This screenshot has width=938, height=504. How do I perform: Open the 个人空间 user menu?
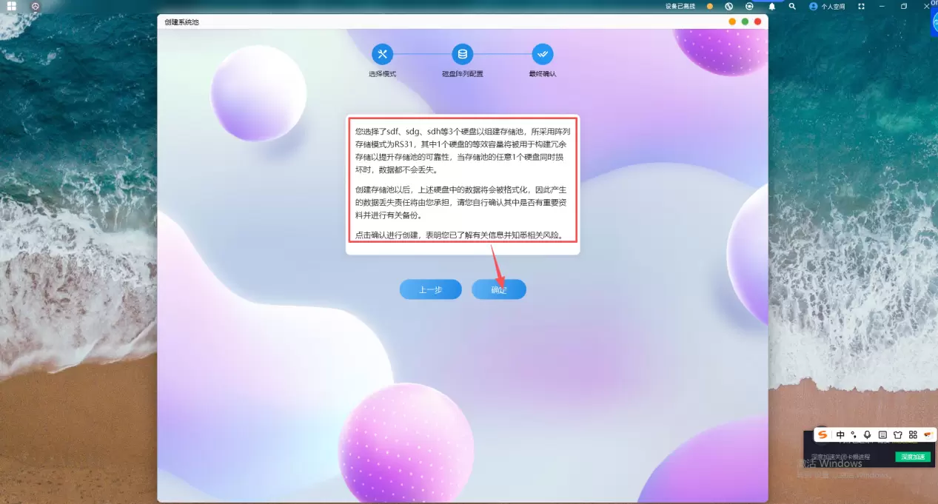[x=827, y=6]
